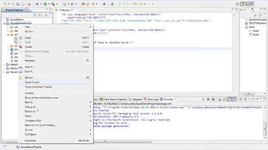Viewport: 268px width, 150px height.
Task: Click the green Run toolbar icon
Action: coord(45,4)
